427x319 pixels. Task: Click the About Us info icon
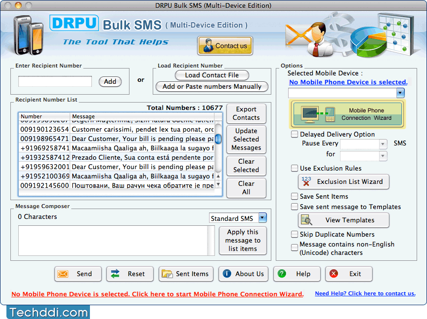[227, 274]
